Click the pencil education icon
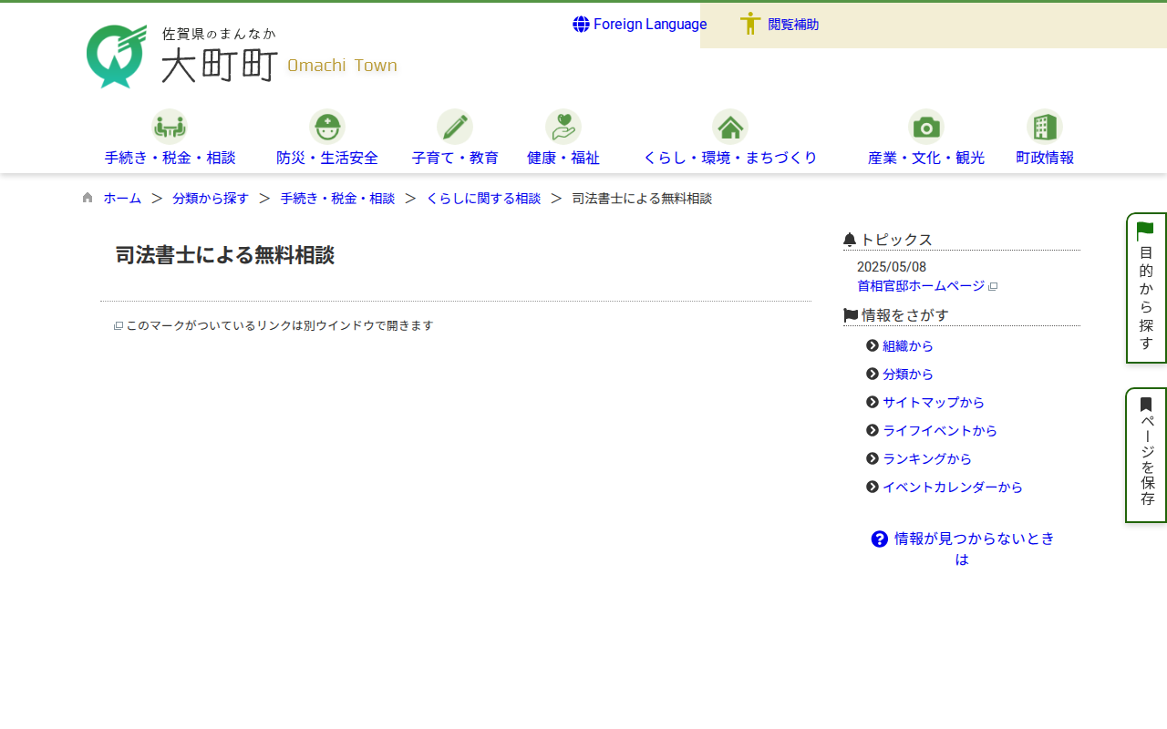This screenshot has width=1167, height=729. [x=454, y=127]
